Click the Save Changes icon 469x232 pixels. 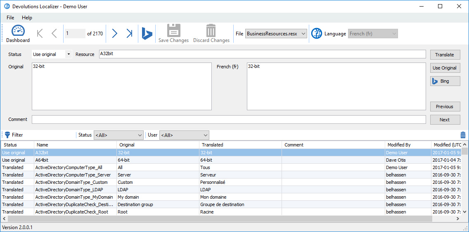(173, 34)
